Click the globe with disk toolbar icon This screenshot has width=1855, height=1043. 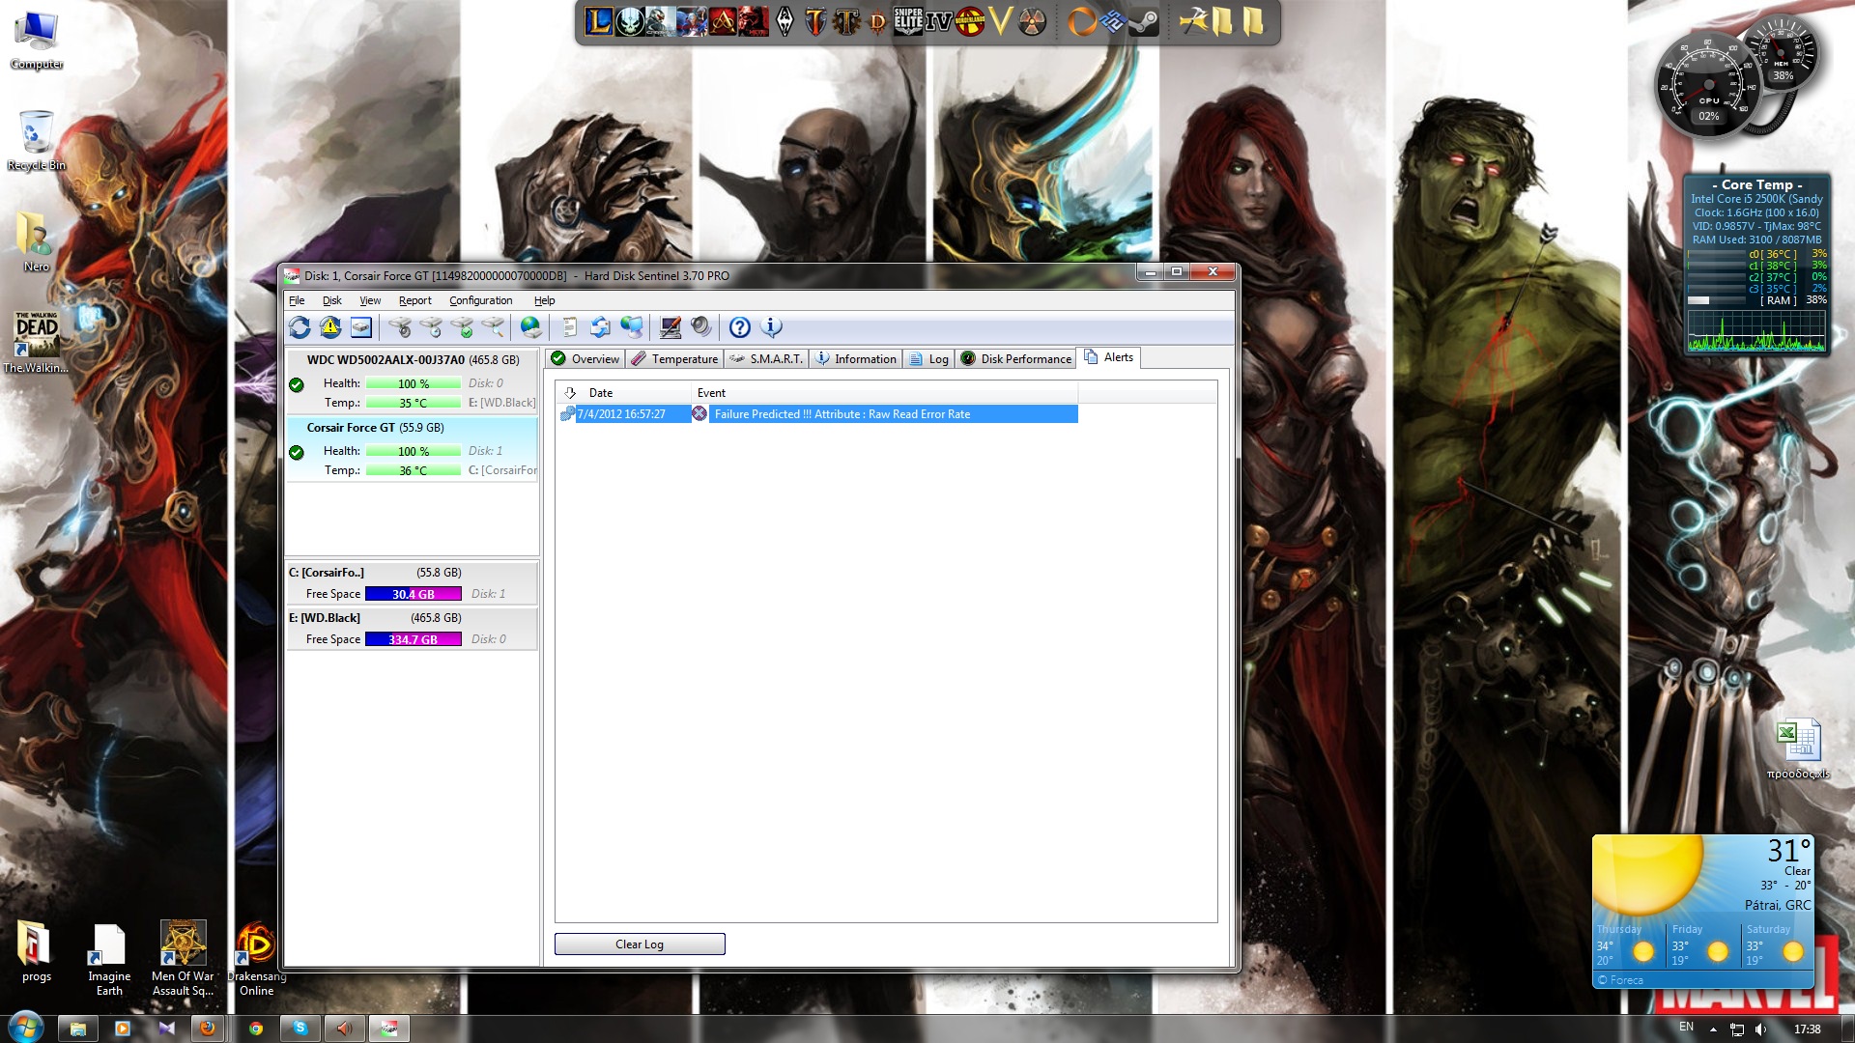pyautogui.click(x=530, y=327)
